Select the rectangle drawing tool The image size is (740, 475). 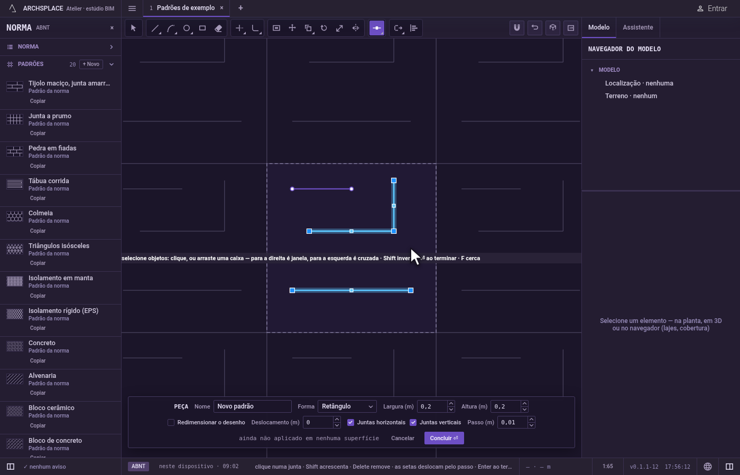point(202,28)
